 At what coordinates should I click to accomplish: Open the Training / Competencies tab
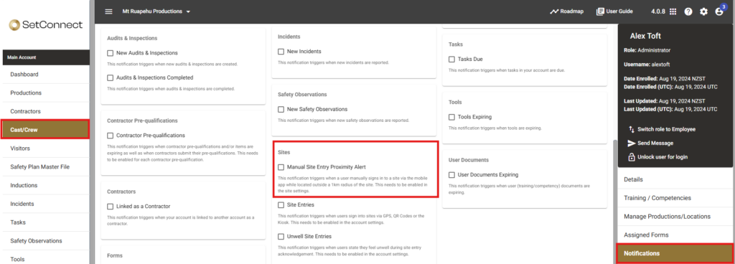pos(675,198)
